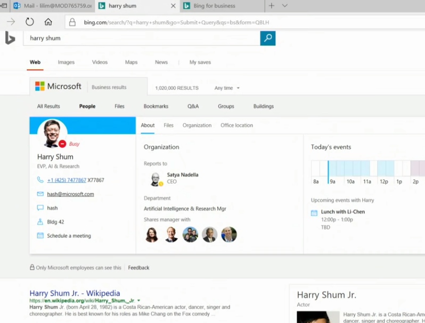Image resolution: width=425 pixels, height=323 pixels.
Task: Select the Web search tab
Action: pos(35,62)
